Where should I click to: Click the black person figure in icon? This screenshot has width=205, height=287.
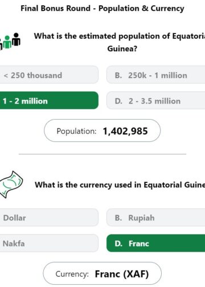tap(17, 39)
